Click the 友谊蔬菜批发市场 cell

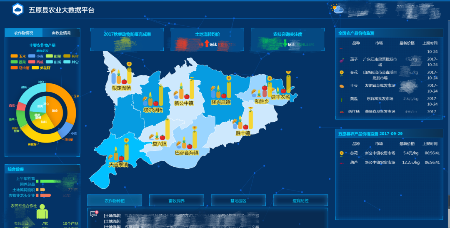pos(380,85)
